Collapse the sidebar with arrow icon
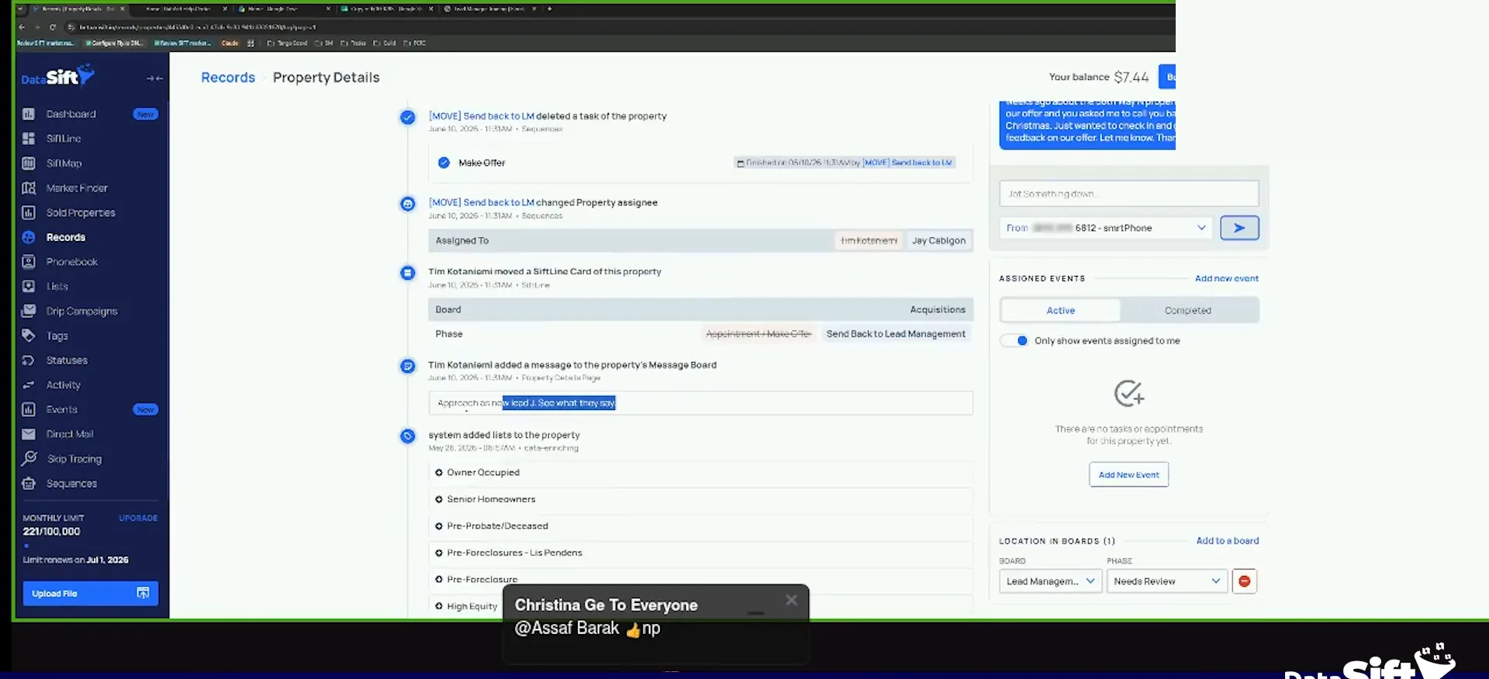Screen dimensions: 1489x679 (x=154, y=78)
